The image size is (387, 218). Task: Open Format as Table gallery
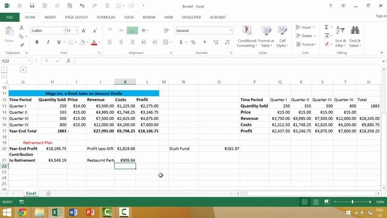click(x=266, y=36)
